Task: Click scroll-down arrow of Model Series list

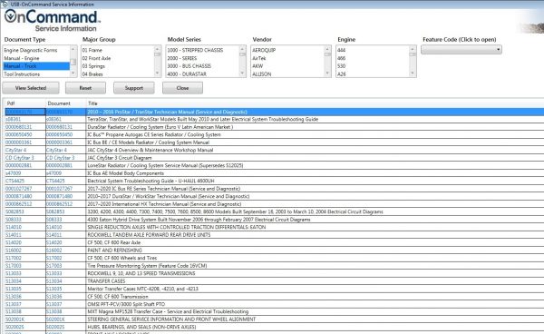Action: [242, 74]
